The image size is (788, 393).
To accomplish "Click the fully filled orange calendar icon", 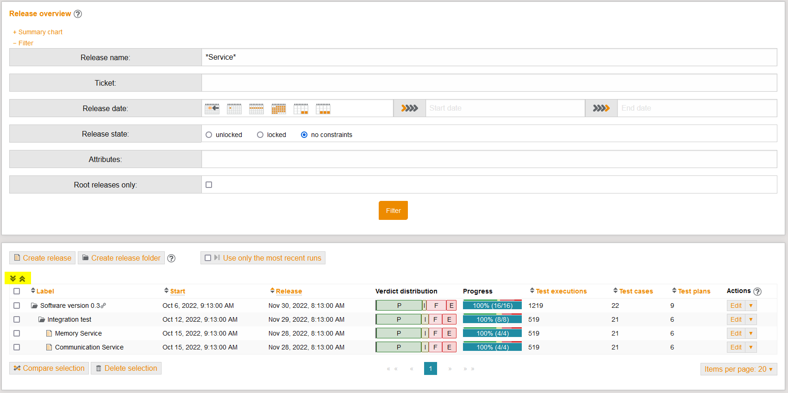I will click(x=278, y=109).
